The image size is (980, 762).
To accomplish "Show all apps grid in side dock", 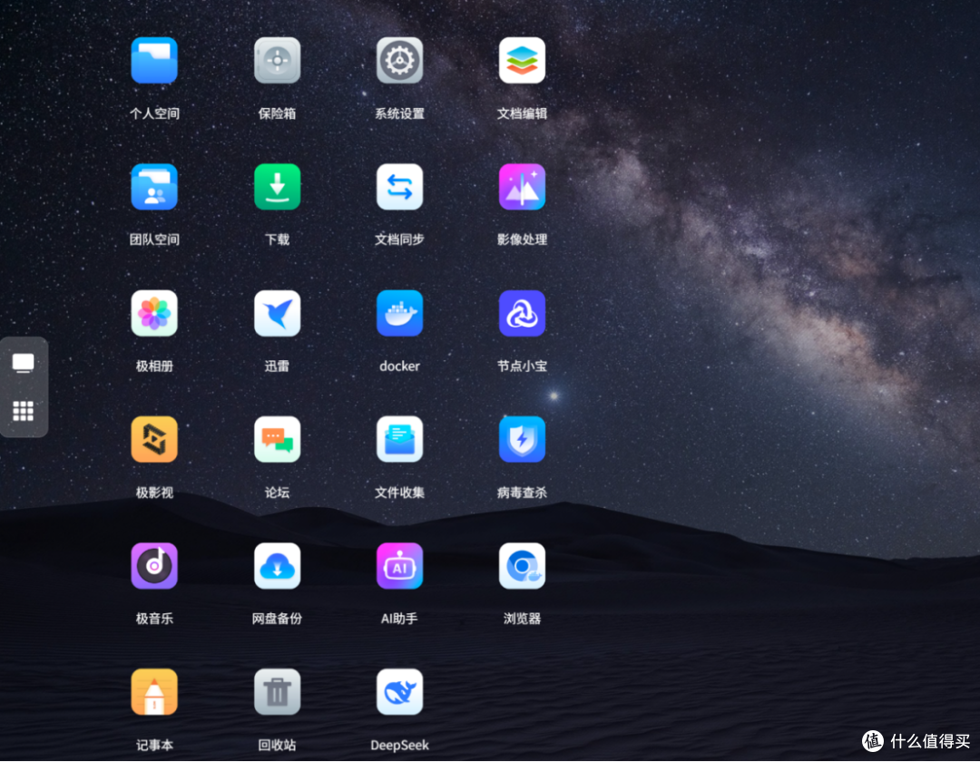I will (23, 411).
